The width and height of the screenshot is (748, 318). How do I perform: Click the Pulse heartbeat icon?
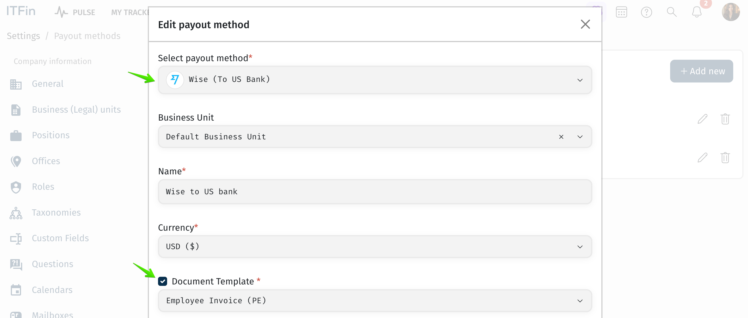click(x=61, y=12)
